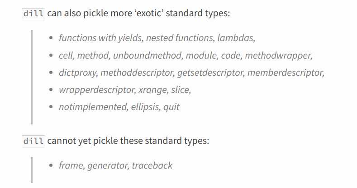Click the word 'xrange'
This screenshot has width=357, height=188.
[x=153, y=90]
